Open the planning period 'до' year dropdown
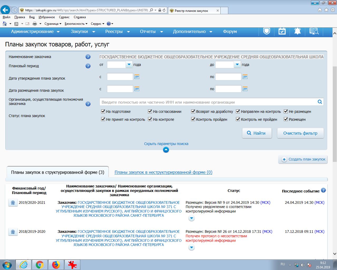The height and width of the screenshot is (270, 337). coord(237,65)
